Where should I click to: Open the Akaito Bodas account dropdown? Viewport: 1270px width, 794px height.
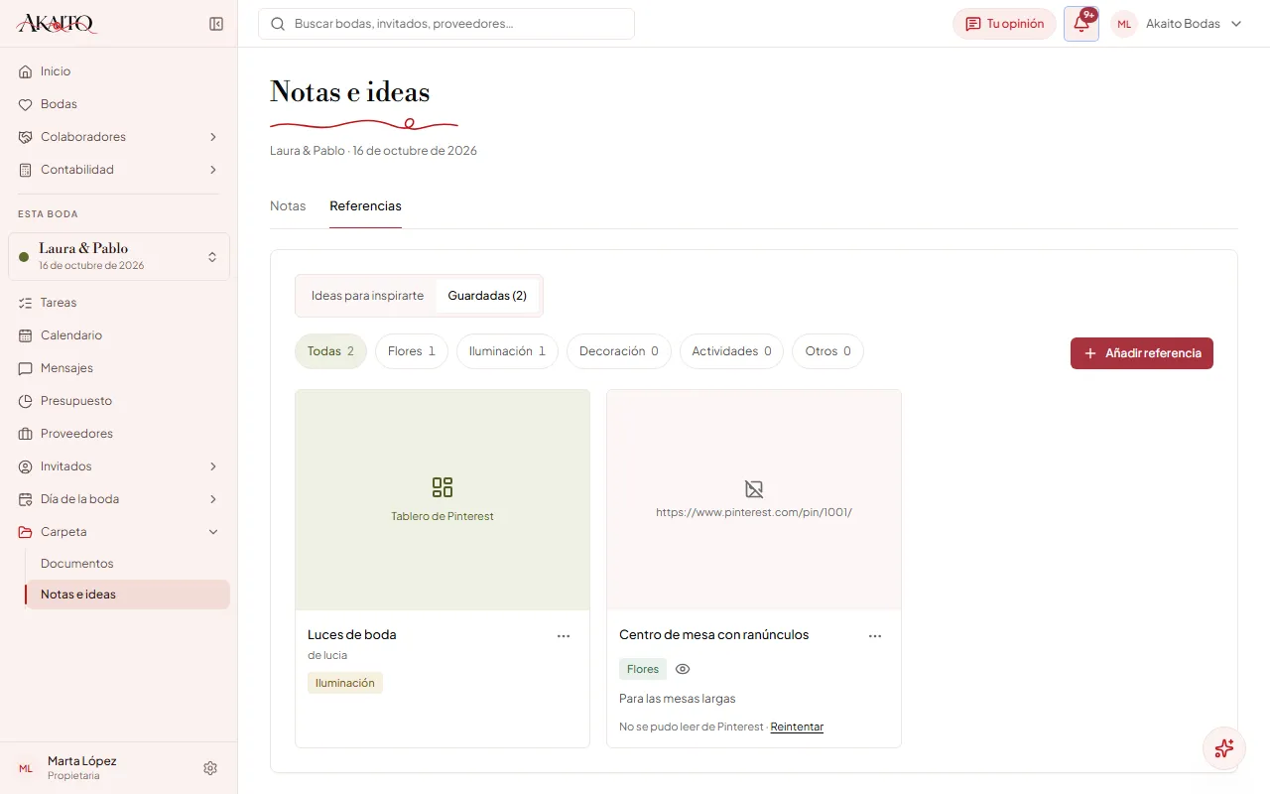coord(1178,24)
